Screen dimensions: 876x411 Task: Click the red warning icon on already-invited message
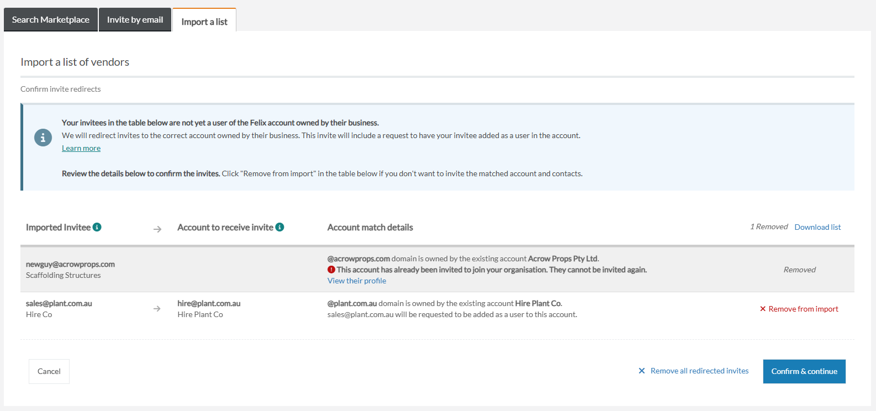pyautogui.click(x=331, y=270)
